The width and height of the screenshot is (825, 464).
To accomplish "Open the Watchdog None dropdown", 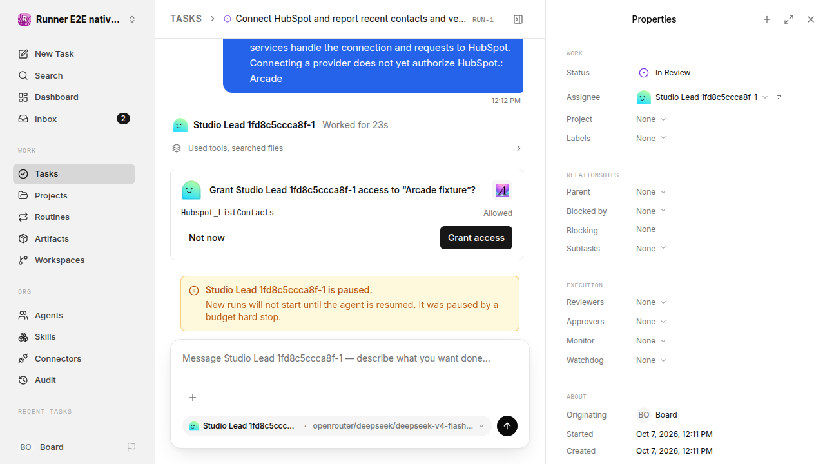I will (651, 360).
